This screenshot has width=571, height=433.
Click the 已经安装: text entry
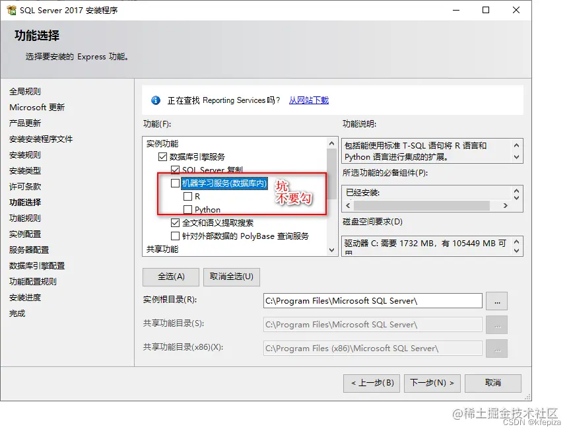click(362, 193)
